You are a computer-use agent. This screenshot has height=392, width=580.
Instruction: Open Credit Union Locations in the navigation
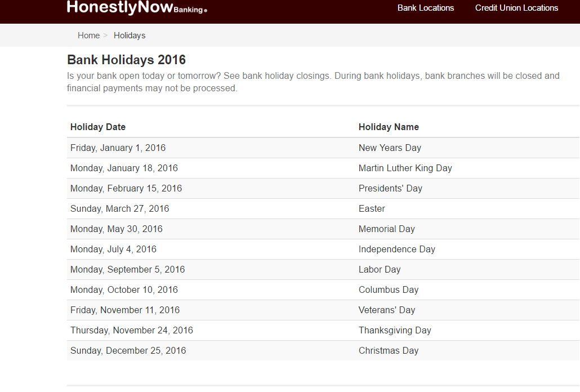coord(516,8)
